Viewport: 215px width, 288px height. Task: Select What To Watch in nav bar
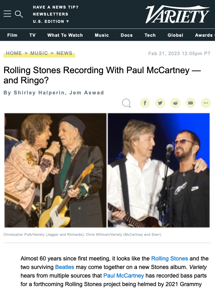coord(65,35)
